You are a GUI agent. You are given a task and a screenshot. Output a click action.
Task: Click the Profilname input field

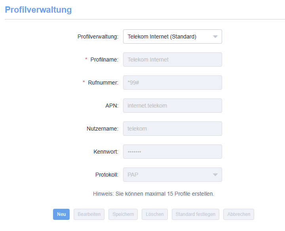pyautogui.click(x=172, y=60)
